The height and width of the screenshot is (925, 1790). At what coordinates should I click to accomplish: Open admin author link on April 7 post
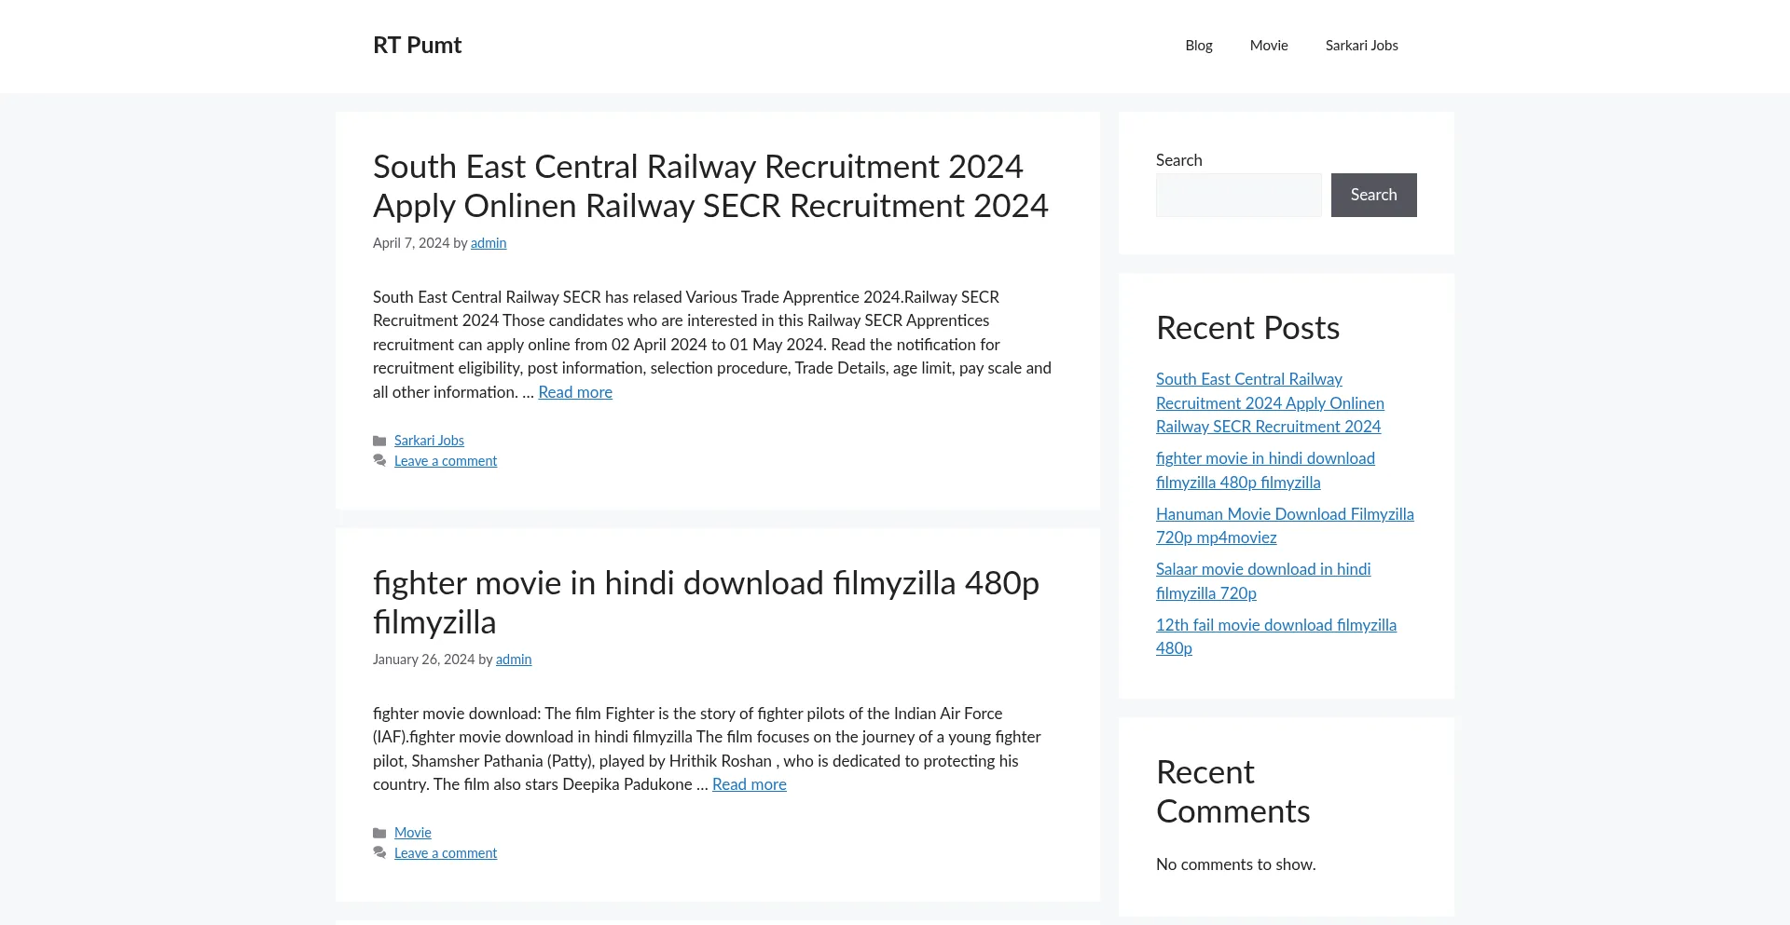click(x=488, y=243)
